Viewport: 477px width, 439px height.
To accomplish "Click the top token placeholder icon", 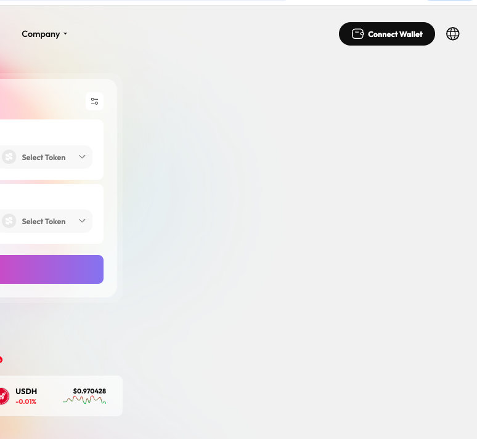I will point(9,157).
